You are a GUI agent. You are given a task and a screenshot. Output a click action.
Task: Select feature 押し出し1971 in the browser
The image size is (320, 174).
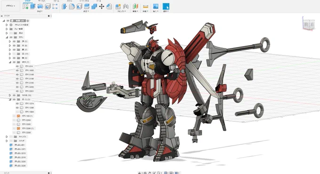(20, 149)
